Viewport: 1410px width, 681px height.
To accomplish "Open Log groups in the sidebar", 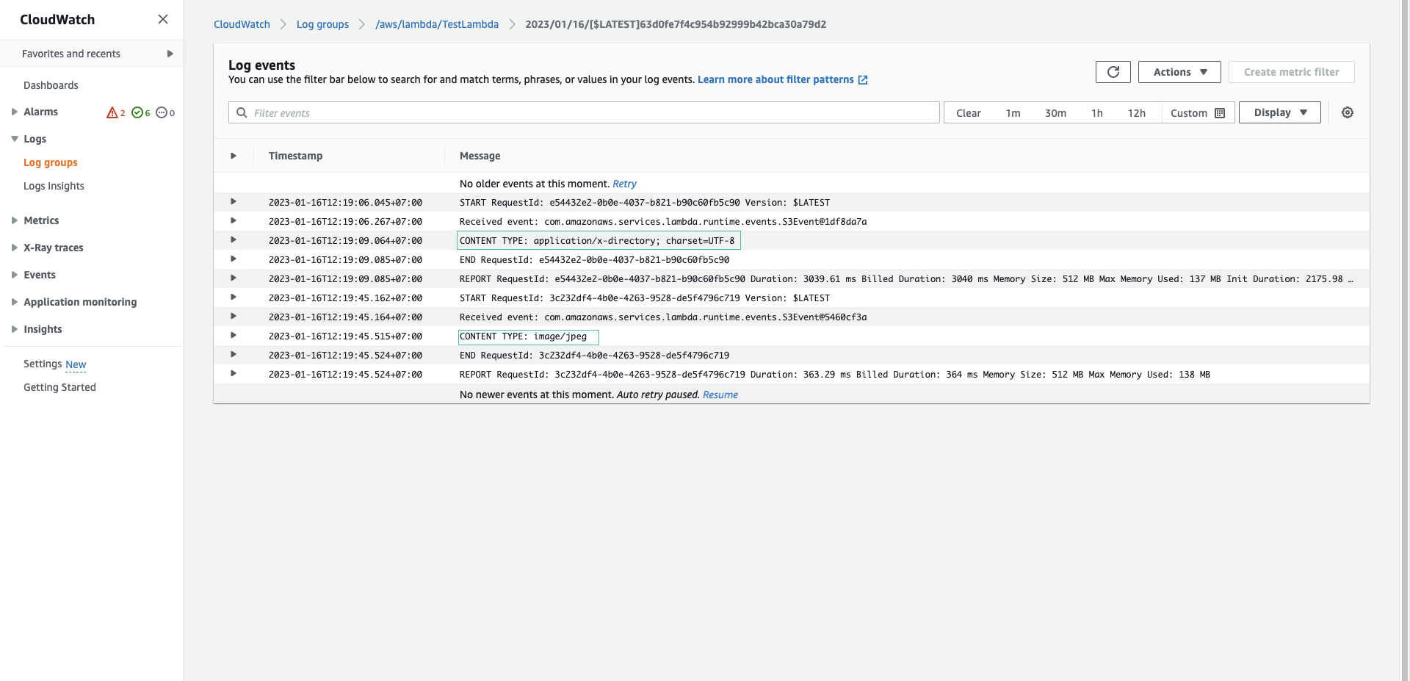I will pyautogui.click(x=51, y=162).
